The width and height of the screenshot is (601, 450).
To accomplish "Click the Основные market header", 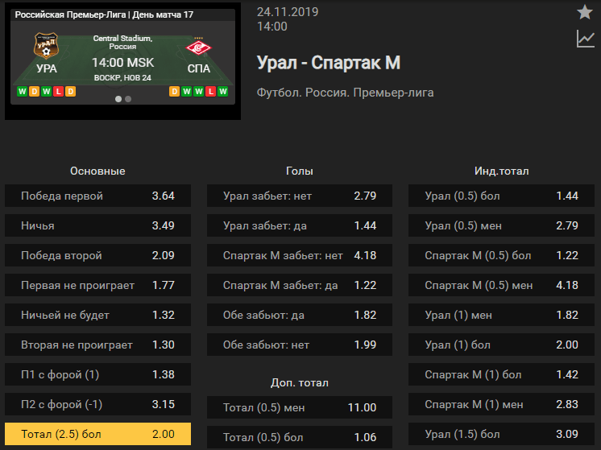I will [97, 171].
